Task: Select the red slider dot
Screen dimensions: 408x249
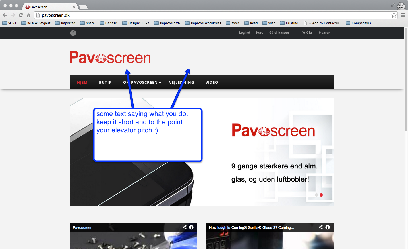Action: [x=321, y=195]
